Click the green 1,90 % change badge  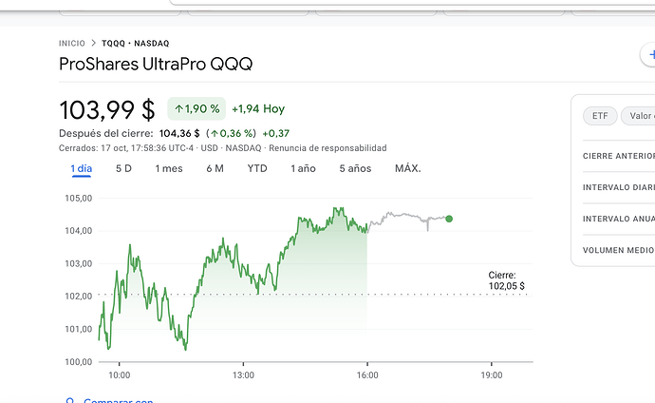click(196, 109)
